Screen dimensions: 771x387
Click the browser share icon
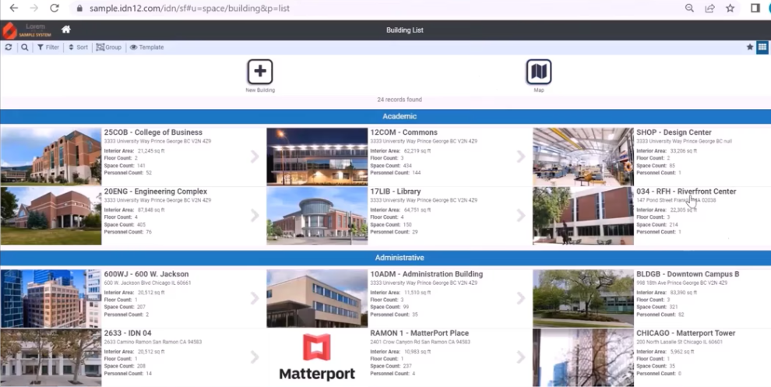point(709,8)
